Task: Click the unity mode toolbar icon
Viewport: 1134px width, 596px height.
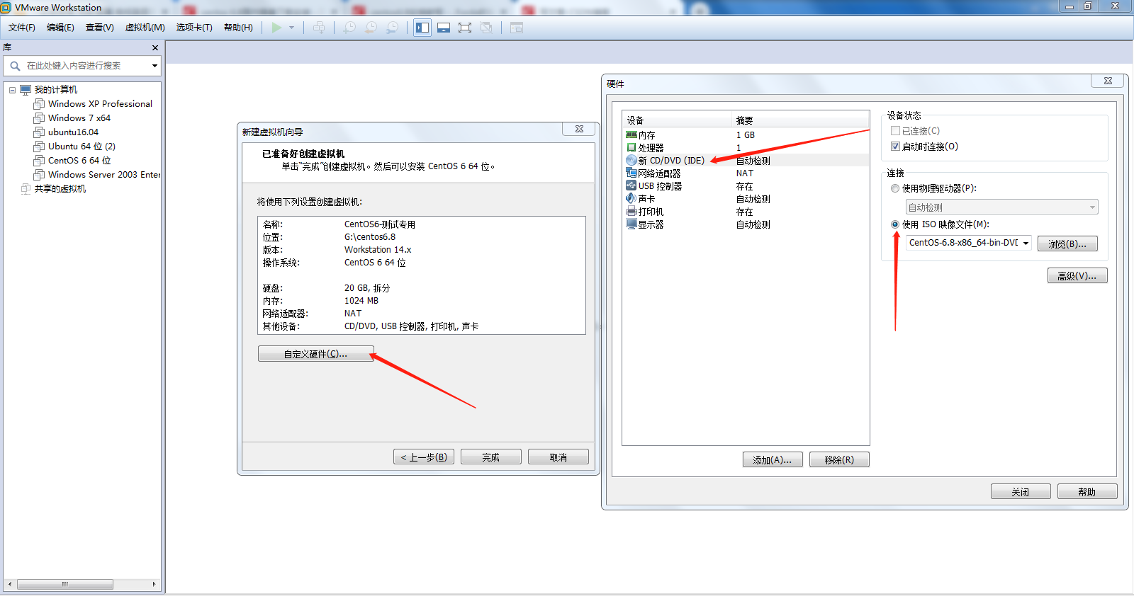Action: click(x=486, y=28)
